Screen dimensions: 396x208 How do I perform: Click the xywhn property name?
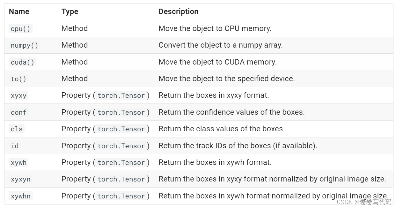20,196
